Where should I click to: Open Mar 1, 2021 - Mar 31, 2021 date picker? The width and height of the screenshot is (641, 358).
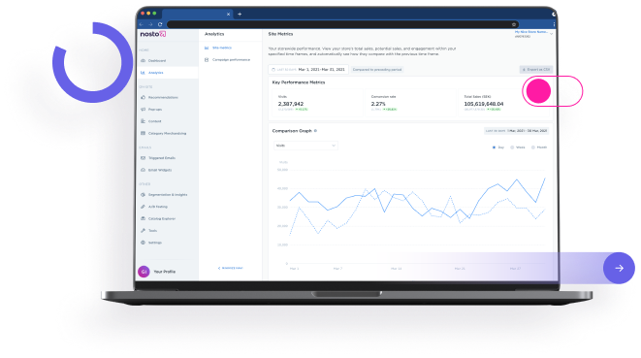click(308, 70)
